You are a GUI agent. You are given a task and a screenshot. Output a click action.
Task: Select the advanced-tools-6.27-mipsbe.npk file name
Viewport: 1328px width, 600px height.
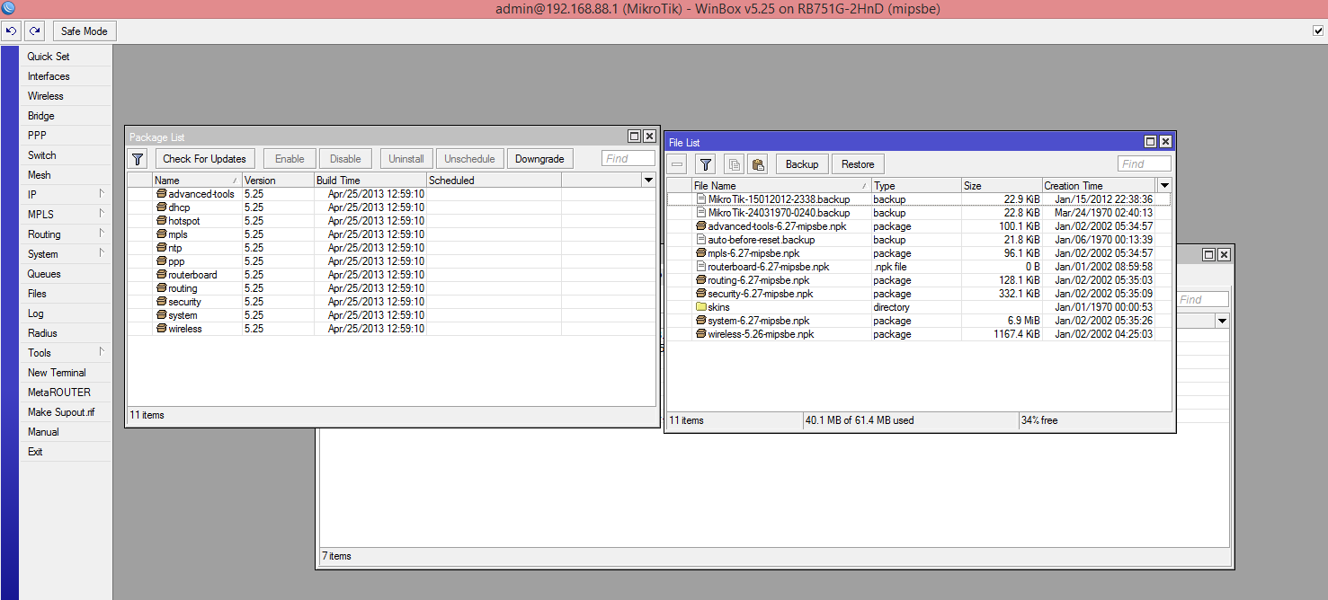[x=777, y=226]
